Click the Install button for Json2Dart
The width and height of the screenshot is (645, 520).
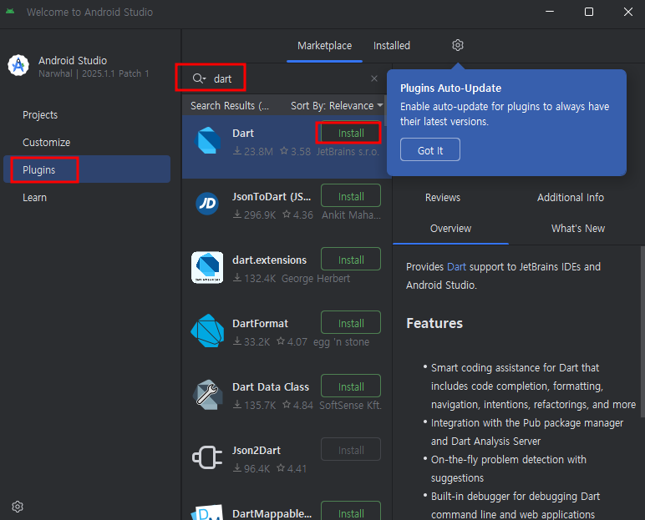tap(351, 450)
